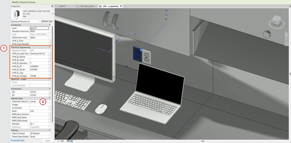This screenshot has width=291, height=143.
Task: Close the {3D - r.i.plechen} tab
Action: 121,6
